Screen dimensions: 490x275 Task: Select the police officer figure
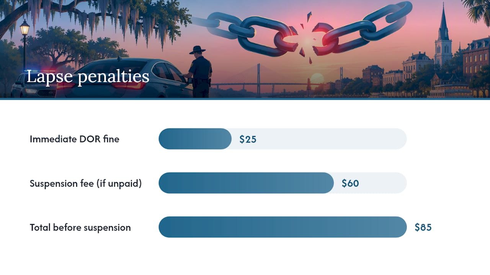199,71
